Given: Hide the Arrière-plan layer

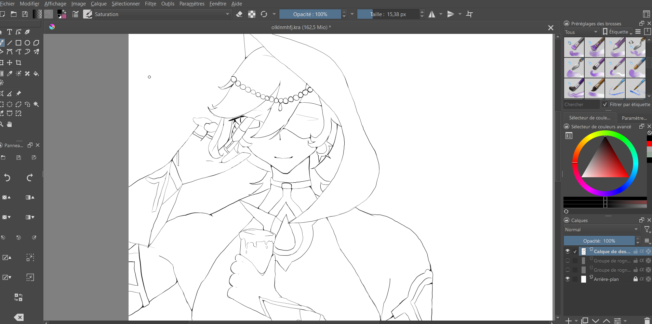Looking at the screenshot, I should point(568,279).
